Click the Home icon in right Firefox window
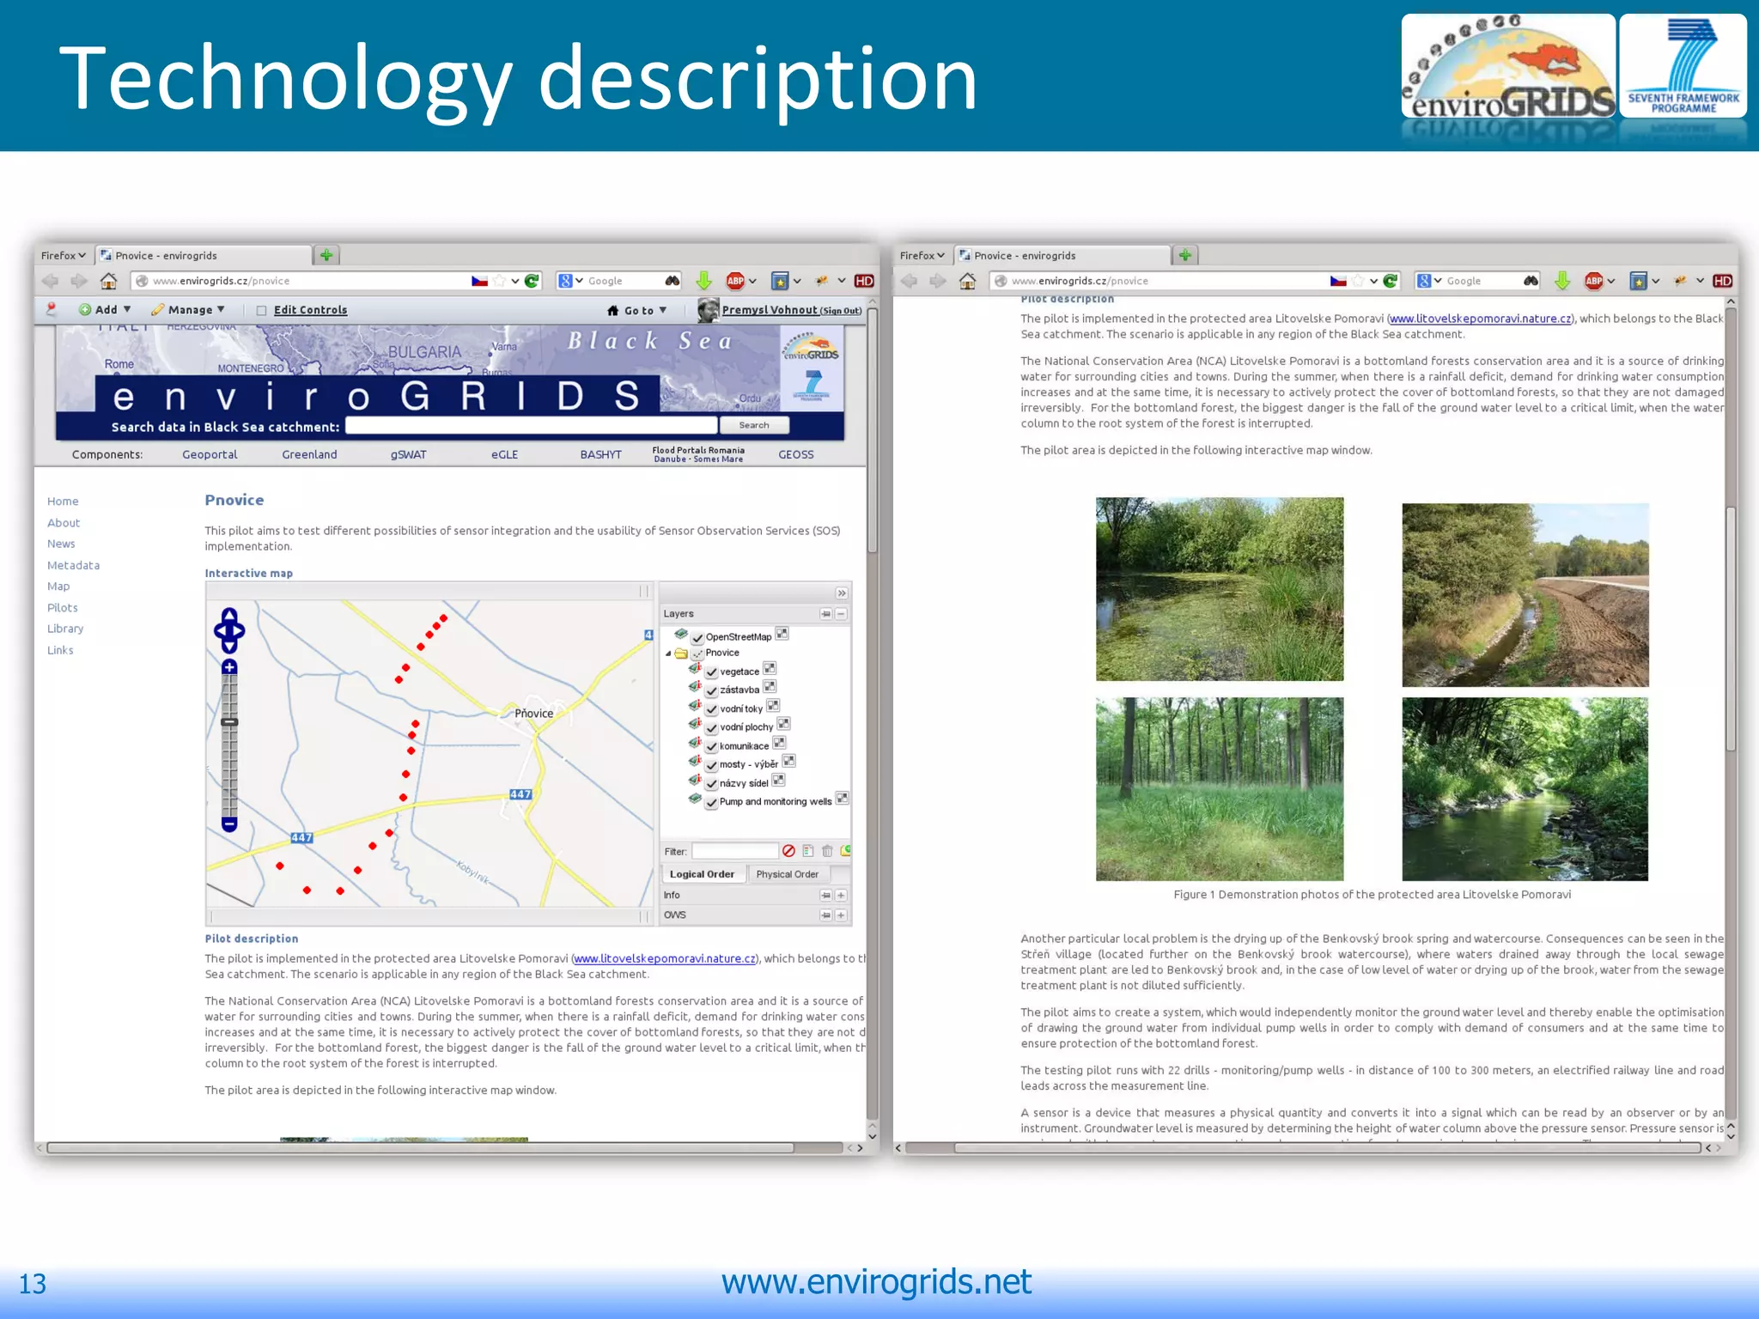1759x1319 pixels. (x=967, y=281)
